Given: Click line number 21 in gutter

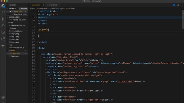Looking at the screenshot, I should (x=33, y=54).
